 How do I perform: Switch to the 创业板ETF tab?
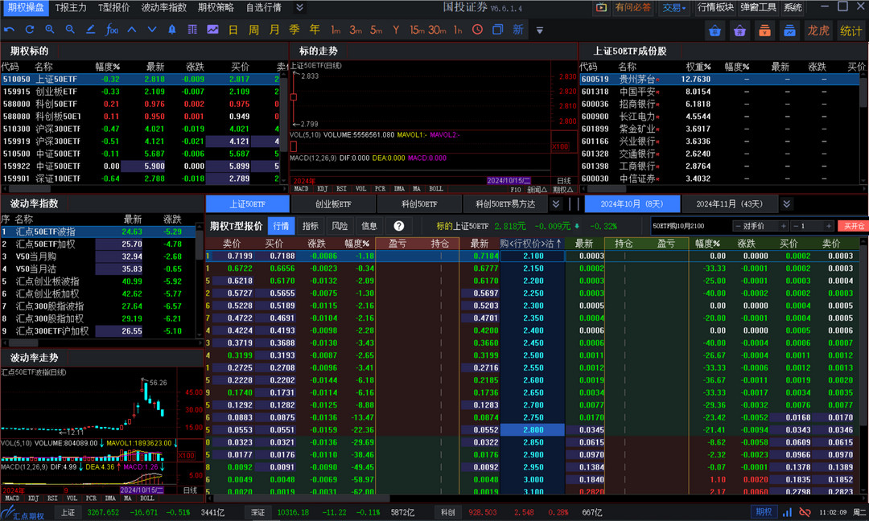coord(333,204)
